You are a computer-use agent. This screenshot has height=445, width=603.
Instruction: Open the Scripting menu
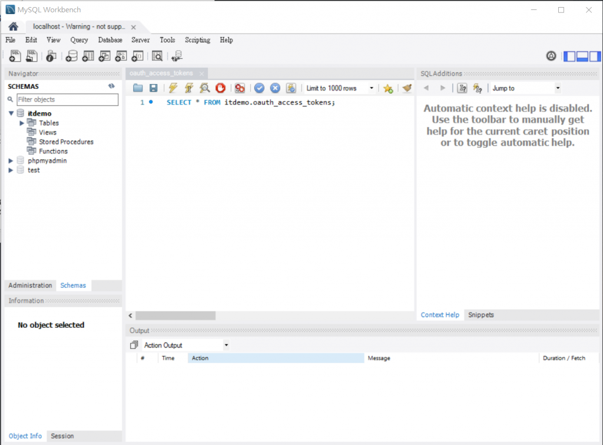pos(198,40)
